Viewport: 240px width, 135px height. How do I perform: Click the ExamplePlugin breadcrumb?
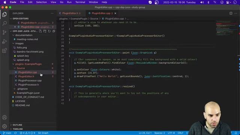tap(79, 19)
